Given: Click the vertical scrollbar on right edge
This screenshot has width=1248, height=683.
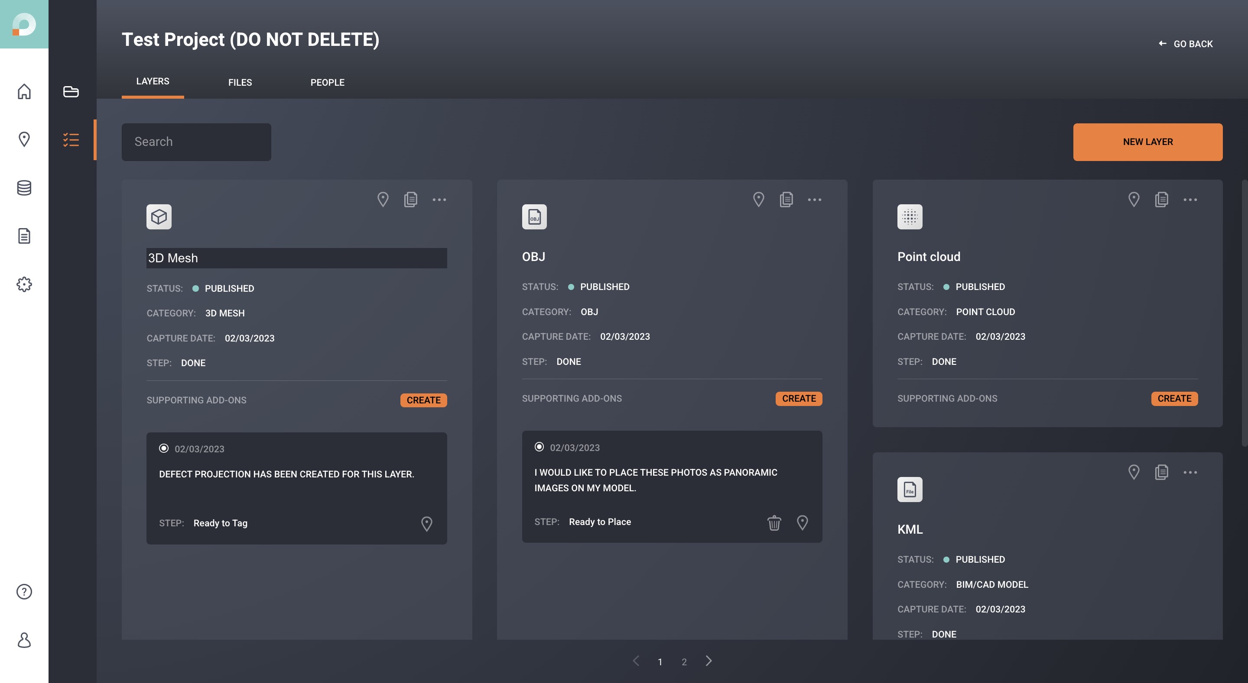Looking at the screenshot, I should click(1244, 313).
